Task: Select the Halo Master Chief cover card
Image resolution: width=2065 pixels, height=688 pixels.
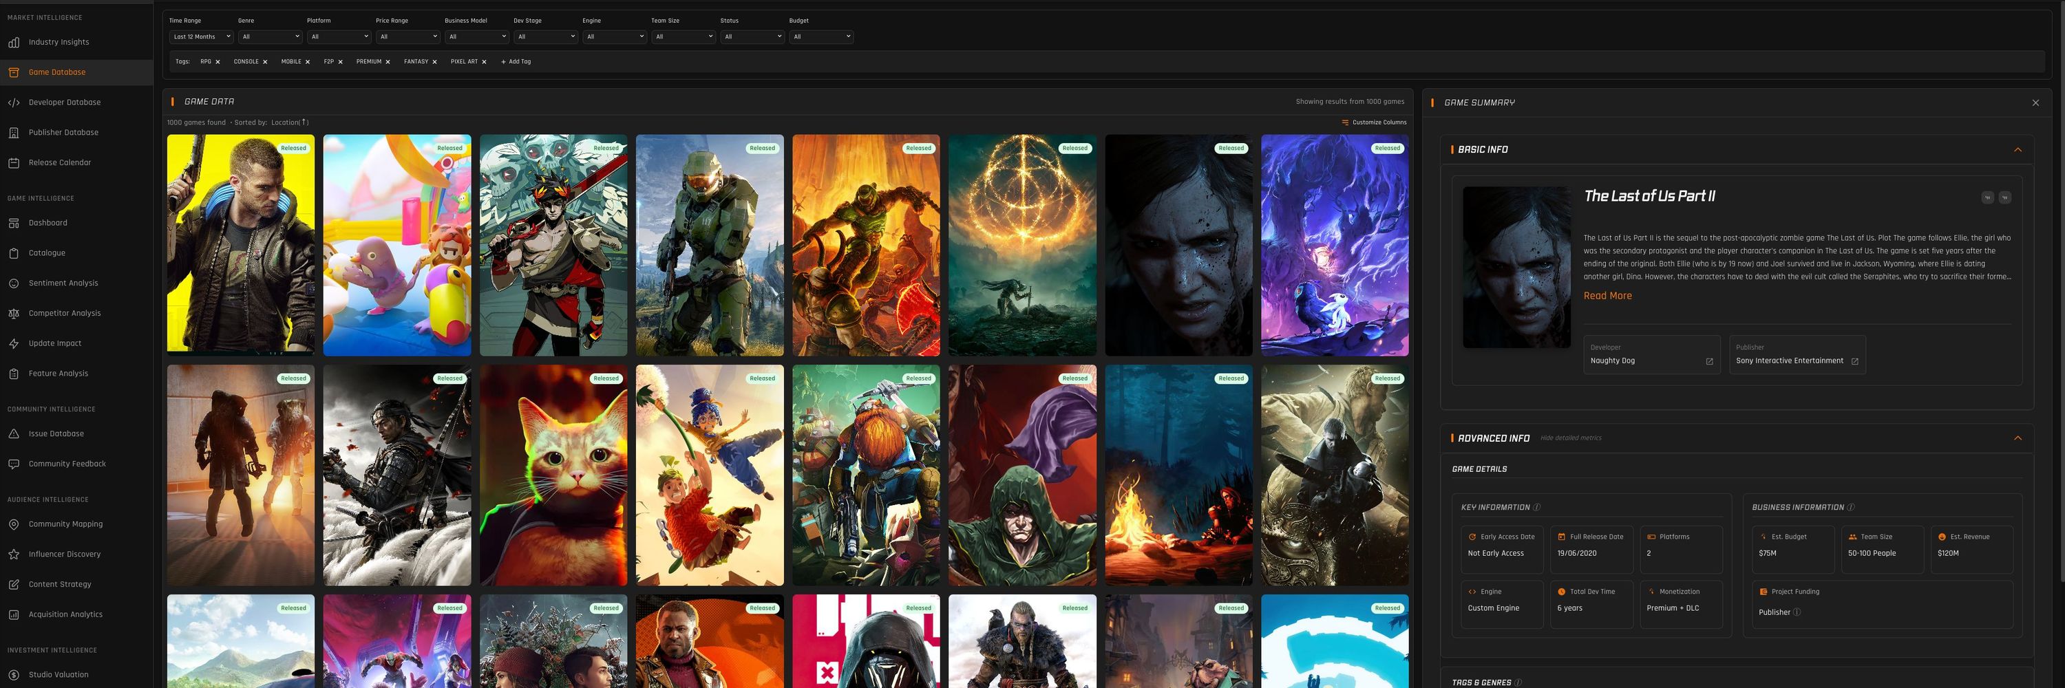Action: pyautogui.click(x=710, y=244)
